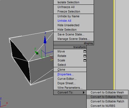129x108 pixels.
Task: Click Freeze Selection in display menu
Action: pyautogui.click(x=73, y=11)
